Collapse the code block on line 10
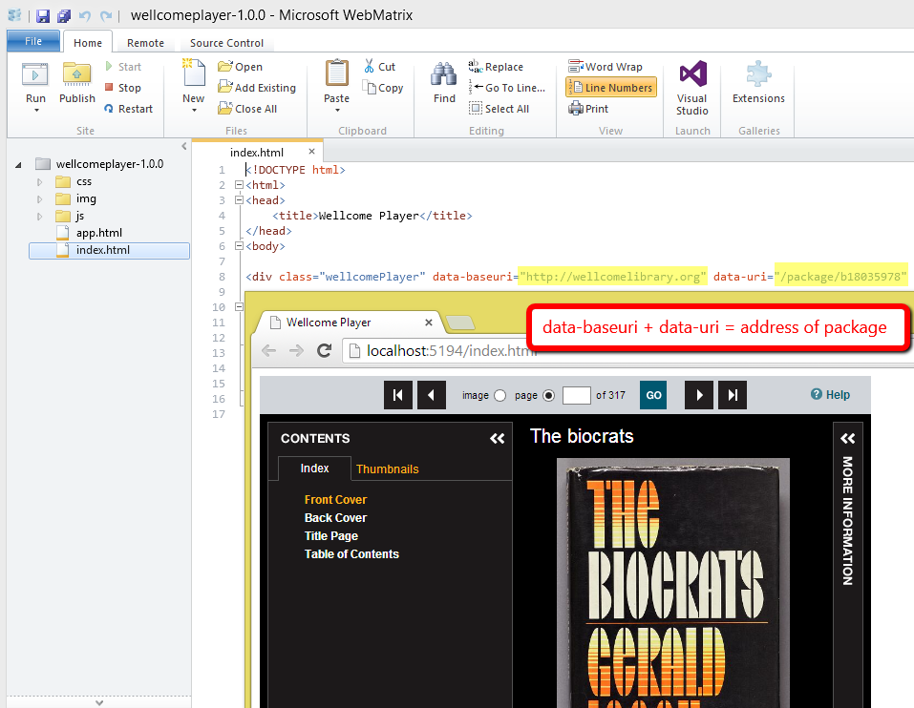Screen dimensions: 914x708 coord(239,307)
